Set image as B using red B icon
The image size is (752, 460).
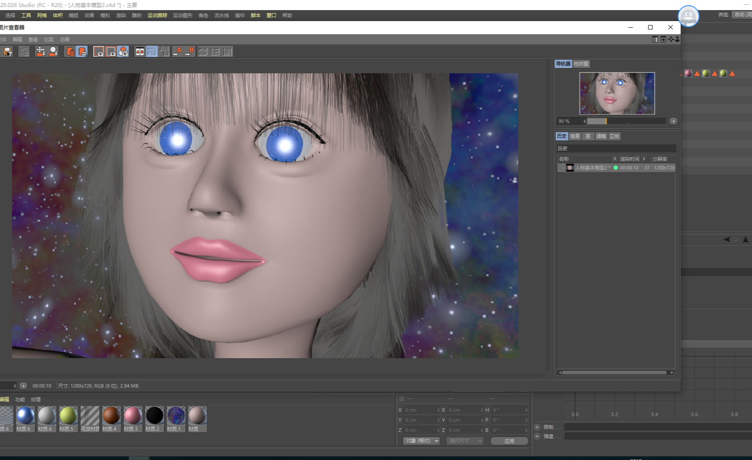point(190,52)
